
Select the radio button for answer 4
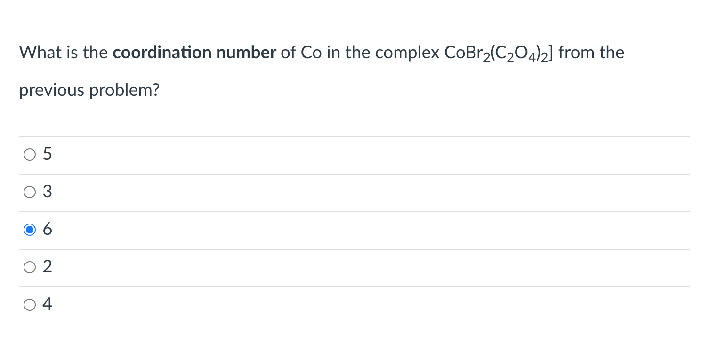coord(30,304)
